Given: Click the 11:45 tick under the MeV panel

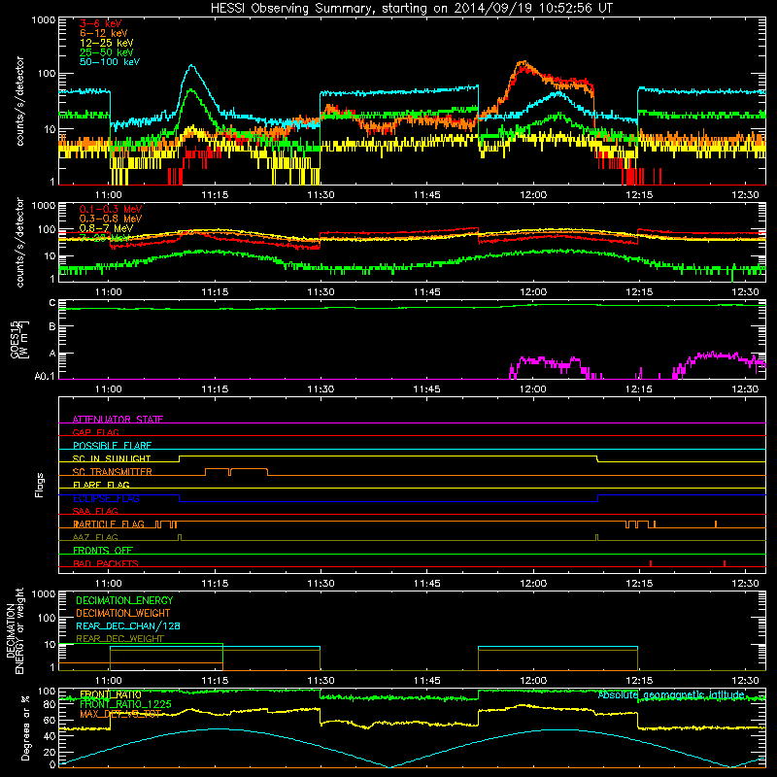Looking at the screenshot, I should point(426,292).
